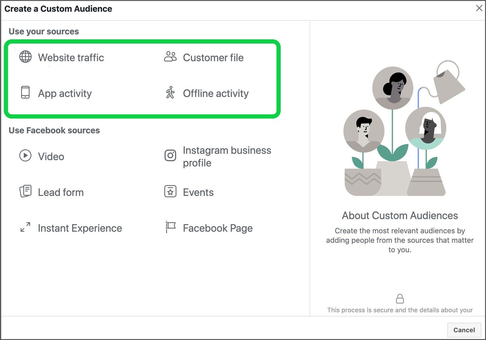This screenshot has height=340, width=486.
Task: Select the Instagram camera icon
Action: pyautogui.click(x=170, y=156)
